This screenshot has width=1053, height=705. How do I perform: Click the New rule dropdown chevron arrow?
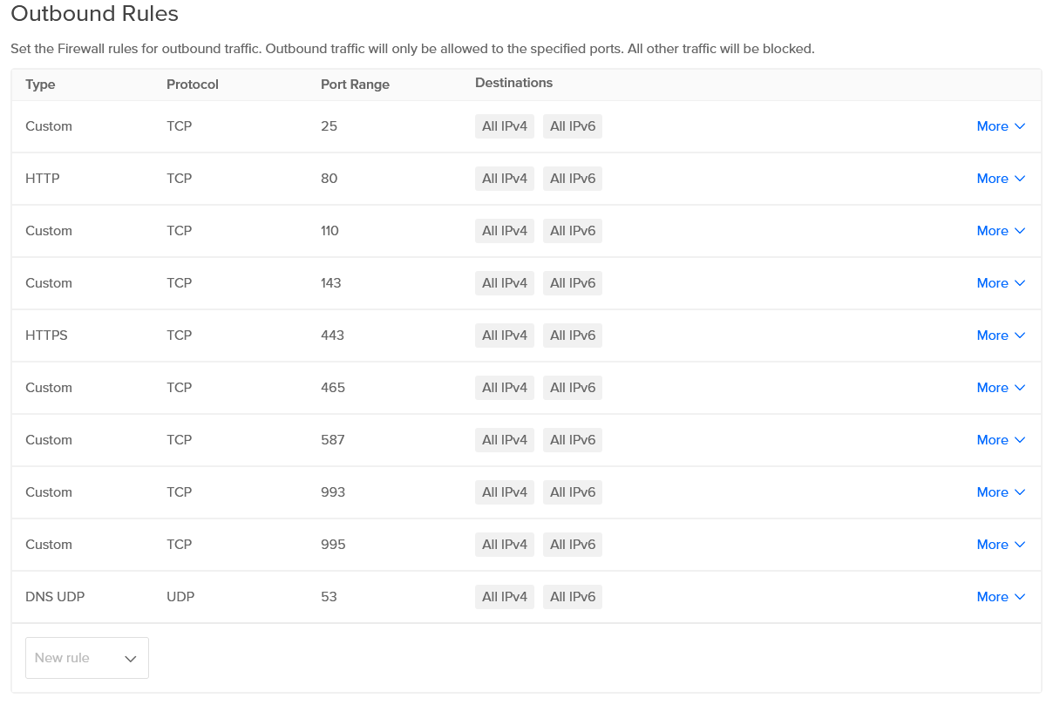[x=131, y=659]
